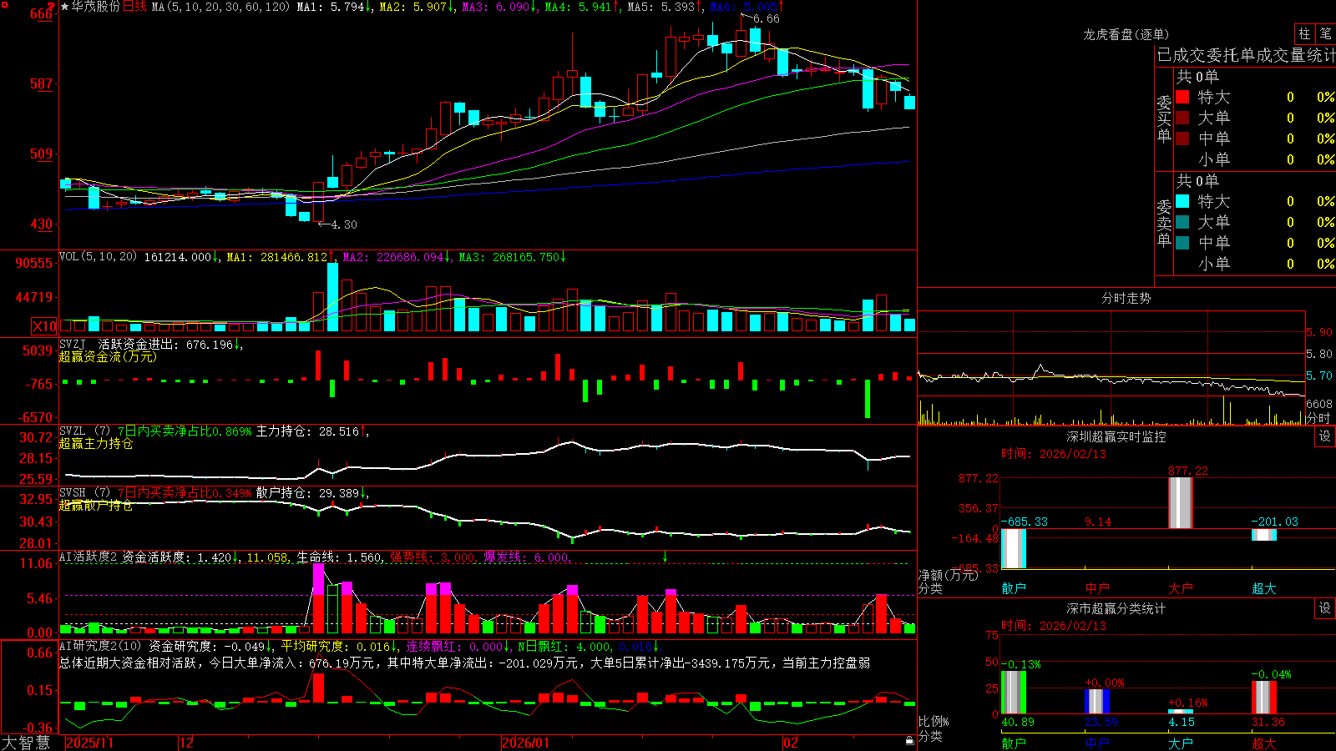Image resolution: width=1336 pixels, height=751 pixels.
Task: Click the teal 中单 sell-order swatch
Action: click(1182, 243)
